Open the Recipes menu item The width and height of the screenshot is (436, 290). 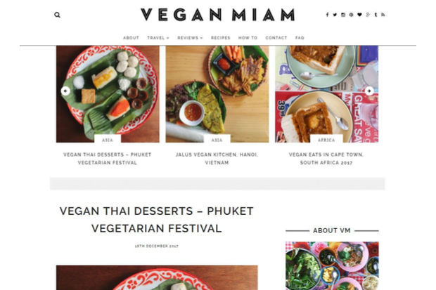pyautogui.click(x=221, y=38)
